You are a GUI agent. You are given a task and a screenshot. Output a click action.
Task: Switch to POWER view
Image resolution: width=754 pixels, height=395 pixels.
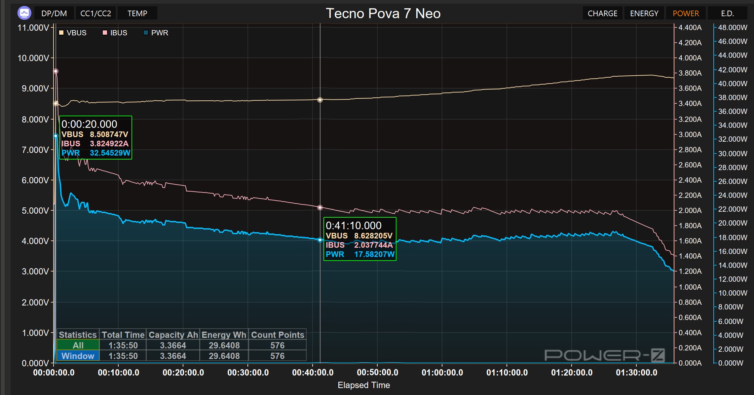(686, 14)
